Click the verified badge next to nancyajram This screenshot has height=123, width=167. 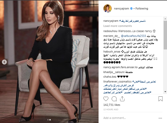131,8
